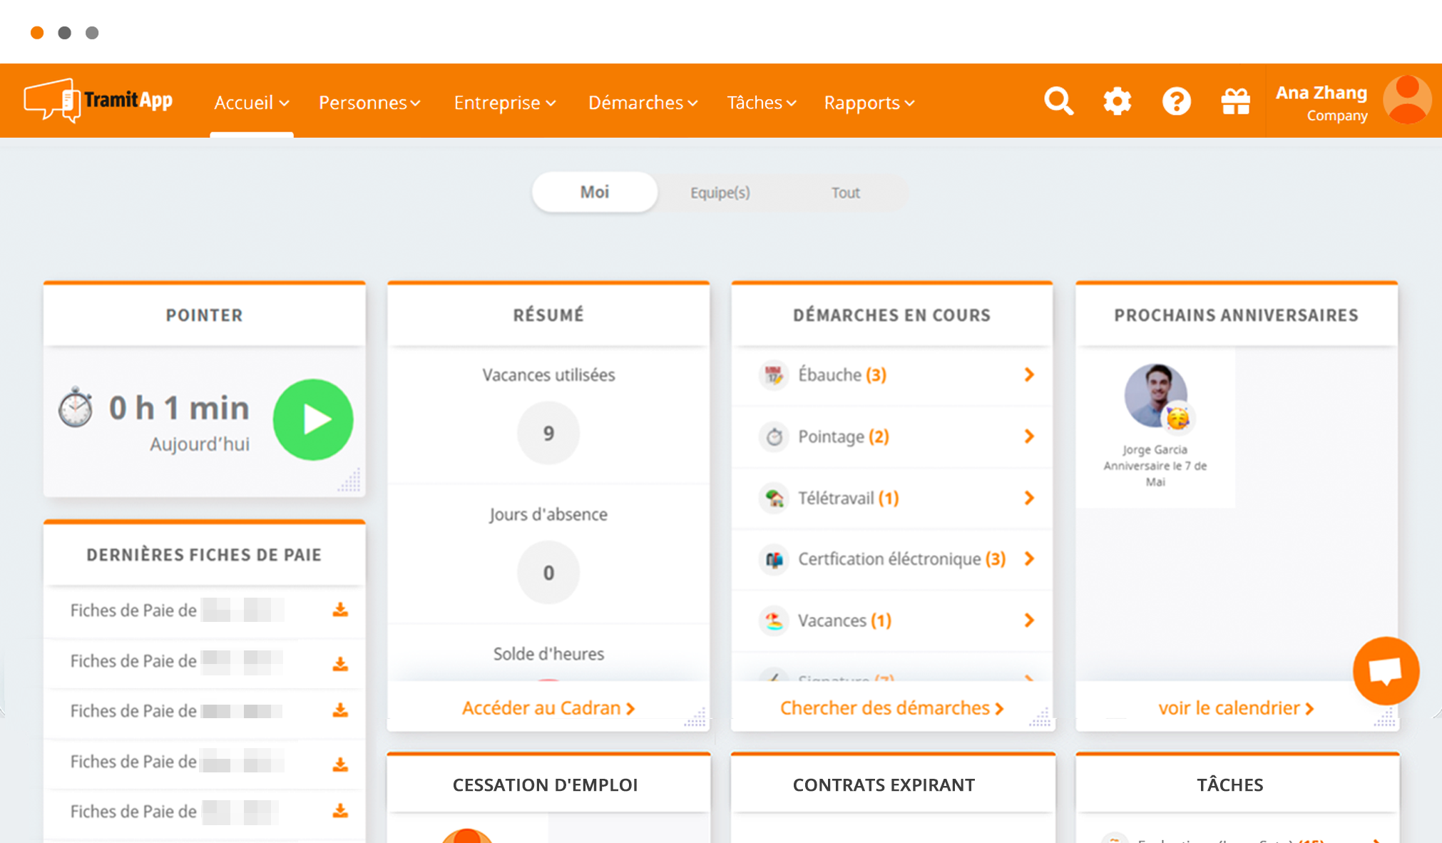Click the help question mark icon
Image resolution: width=1442 pixels, height=843 pixels.
click(1176, 101)
